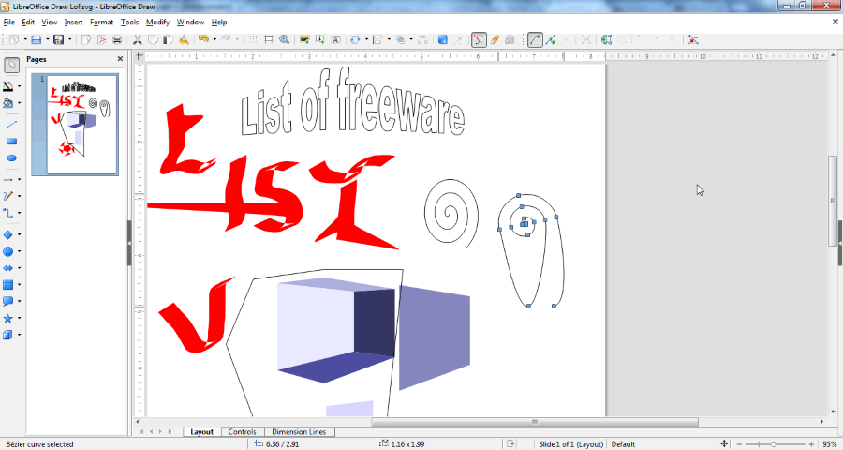
Task: Close the Pages panel
Action: [120, 59]
